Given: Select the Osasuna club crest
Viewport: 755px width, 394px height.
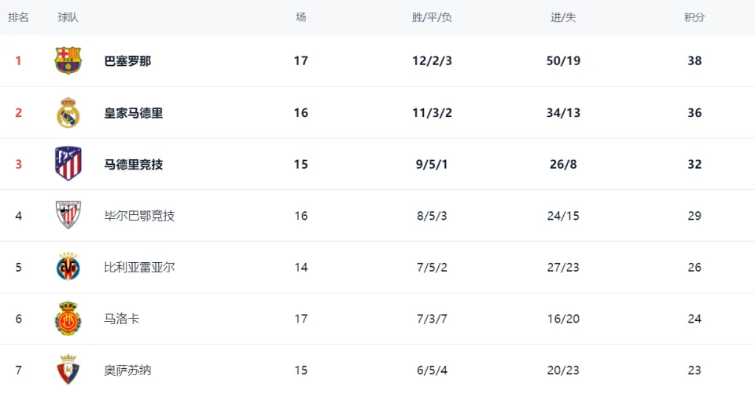Looking at the screenshot, I should [x=68, y=370].
